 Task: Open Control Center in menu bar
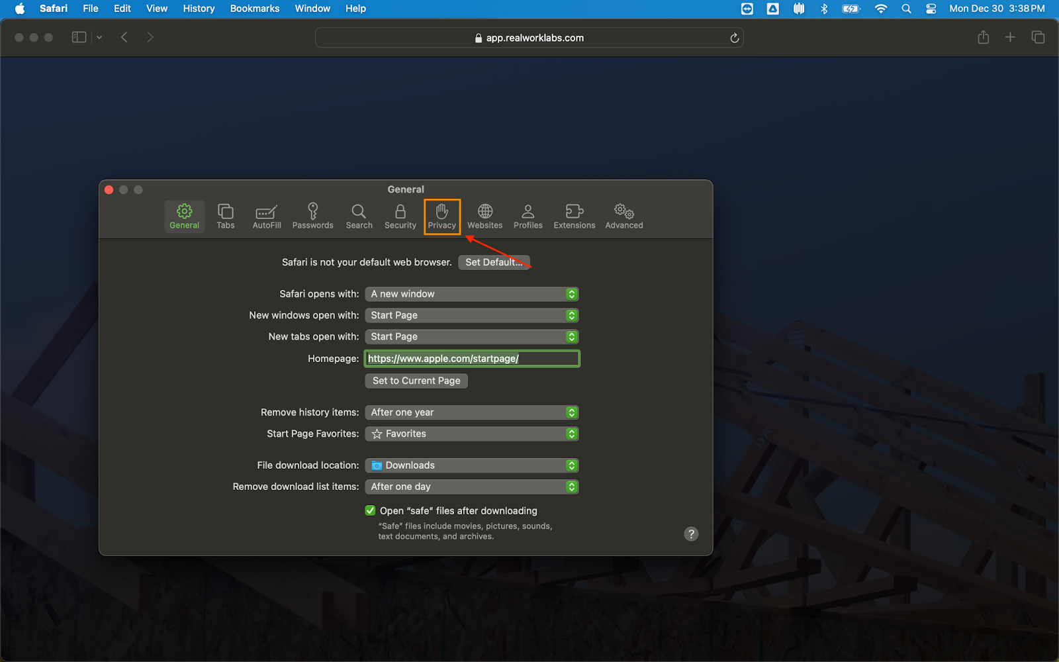coord(931,9)
